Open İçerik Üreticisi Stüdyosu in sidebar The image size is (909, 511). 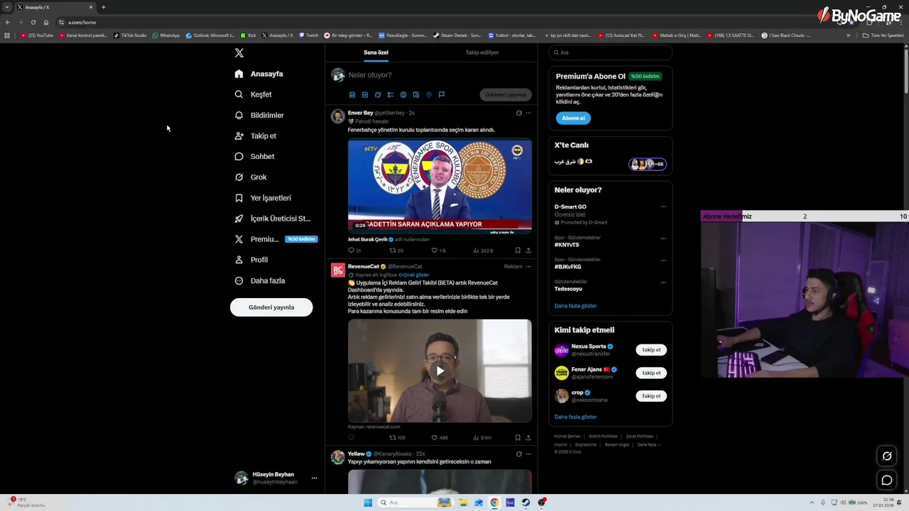point(273,219)
